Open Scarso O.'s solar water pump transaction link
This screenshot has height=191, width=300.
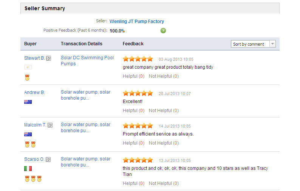pos(85,162)
